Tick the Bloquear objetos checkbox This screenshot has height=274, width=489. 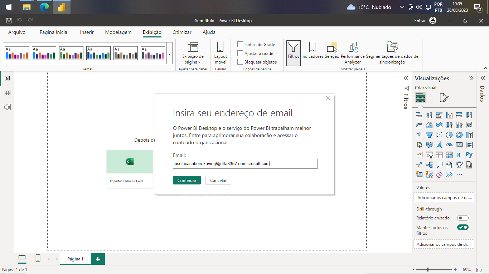tap(240, 62)
